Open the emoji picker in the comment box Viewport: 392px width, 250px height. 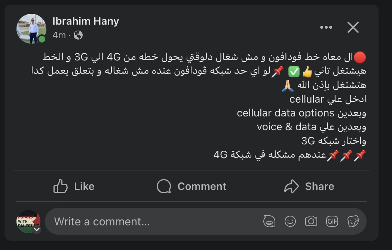point(290,221)
